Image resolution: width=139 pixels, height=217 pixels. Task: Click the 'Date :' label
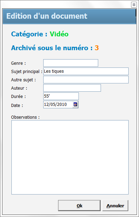(x=17, y=106)
